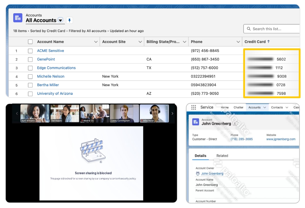Switch to the Related tab
305x208 pixels.
[222, 156]
